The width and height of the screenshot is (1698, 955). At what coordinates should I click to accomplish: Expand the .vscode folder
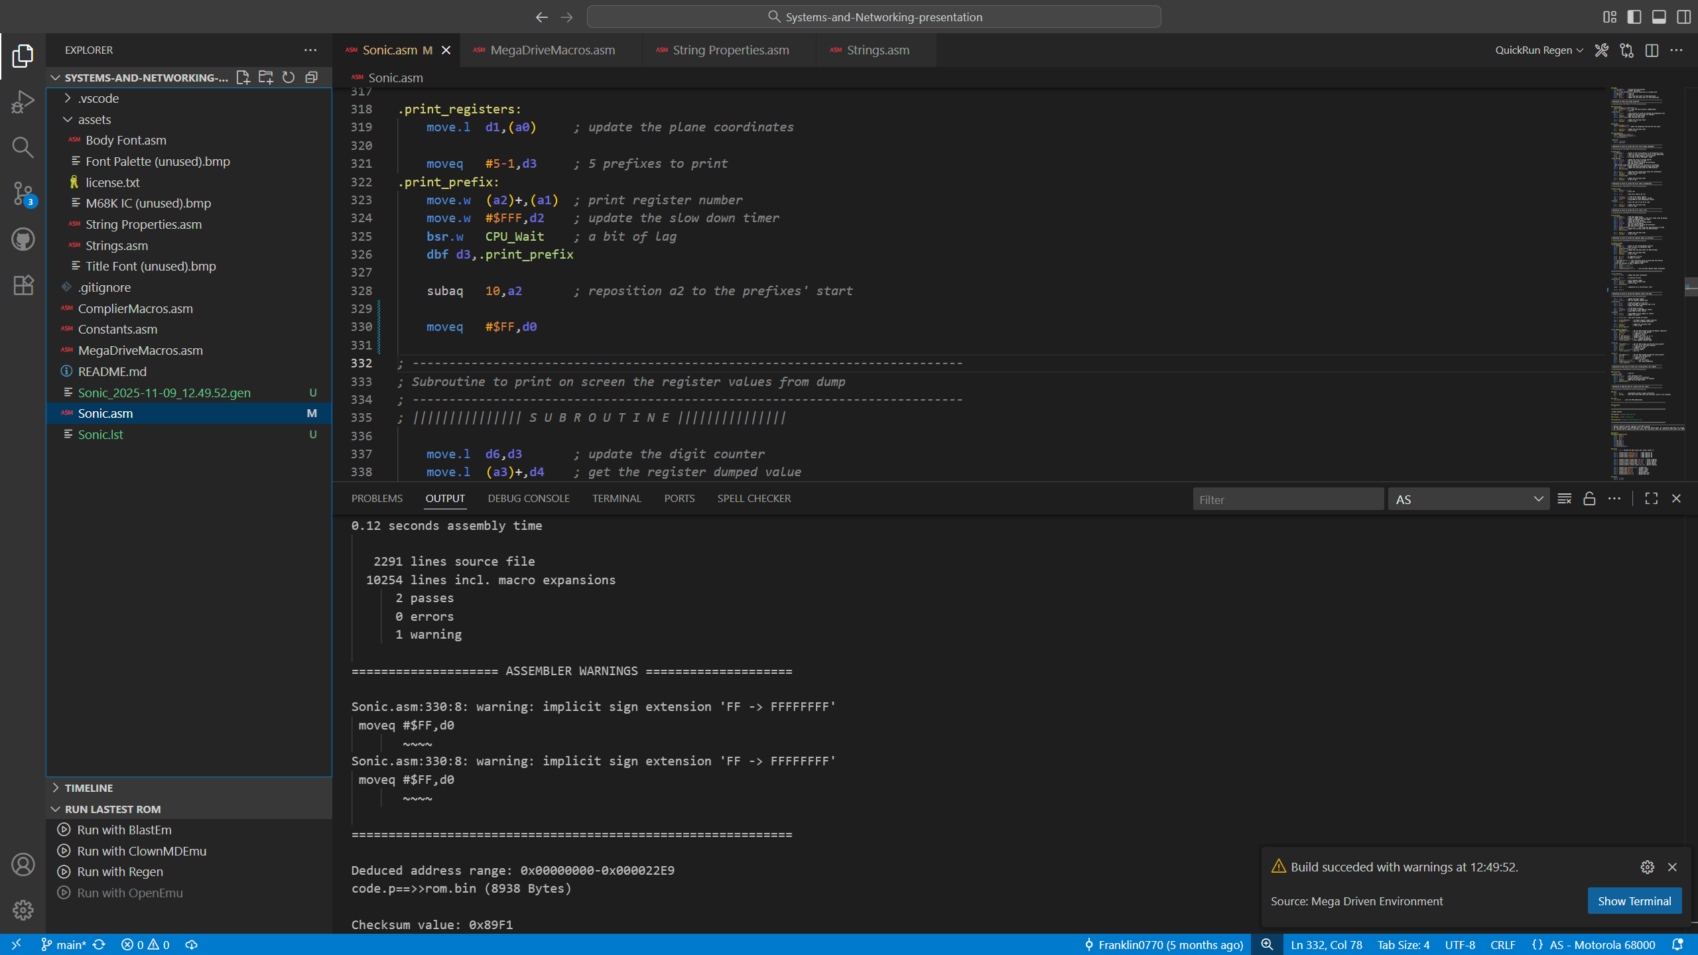98,98
